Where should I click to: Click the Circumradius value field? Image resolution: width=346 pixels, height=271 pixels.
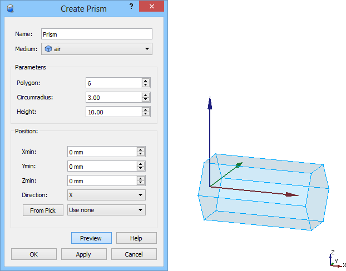point(113,98)
